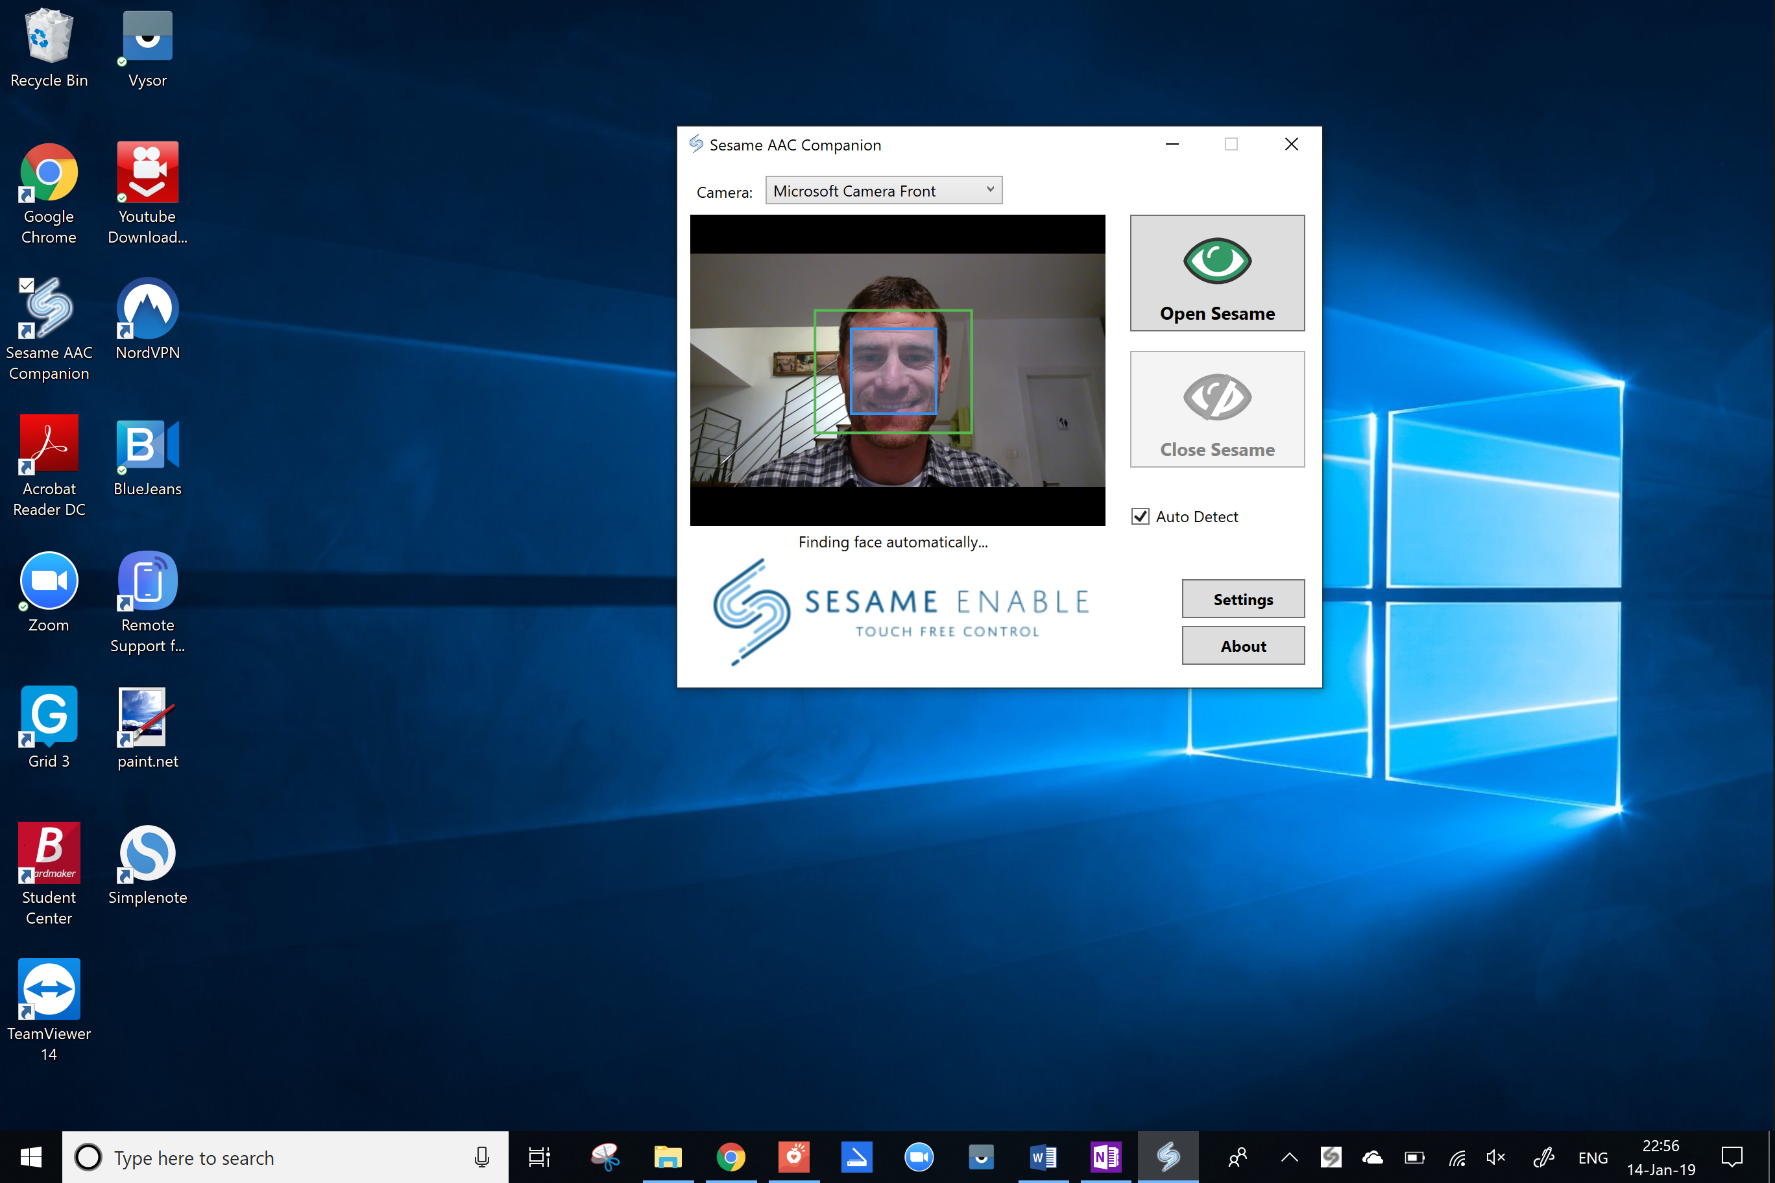Screen dimensions: 1775x1183
Task: Select the Google Chrome desktop shortcut
Action: tap(49, 194)
